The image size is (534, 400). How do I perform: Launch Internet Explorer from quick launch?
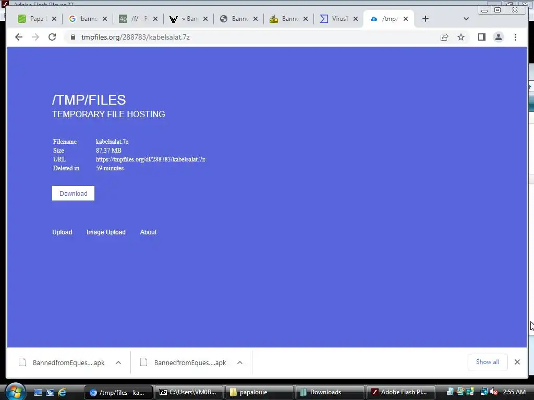[63, 393]
